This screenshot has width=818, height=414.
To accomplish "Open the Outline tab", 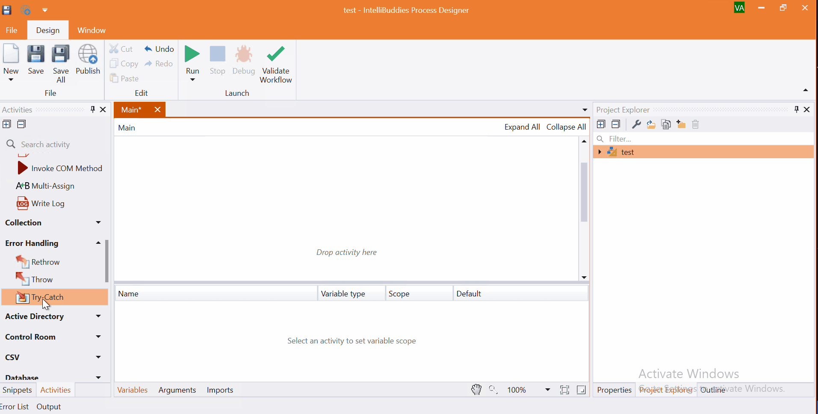I will pyautogui.click(x=712, y=390).
